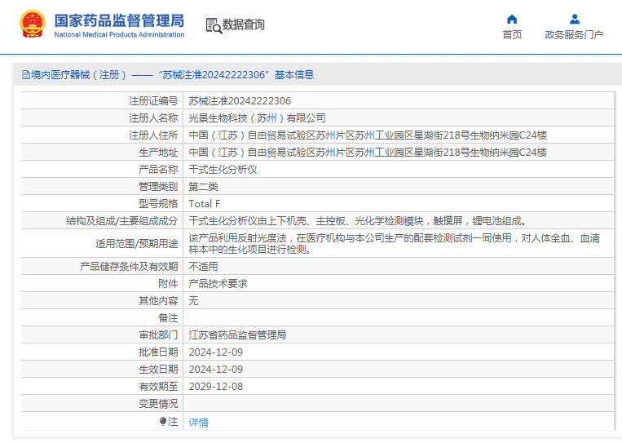Click the structure description starting 干式生化分析仪由上下机壳
The image size is (622, 443).
[x=357, y=221]
